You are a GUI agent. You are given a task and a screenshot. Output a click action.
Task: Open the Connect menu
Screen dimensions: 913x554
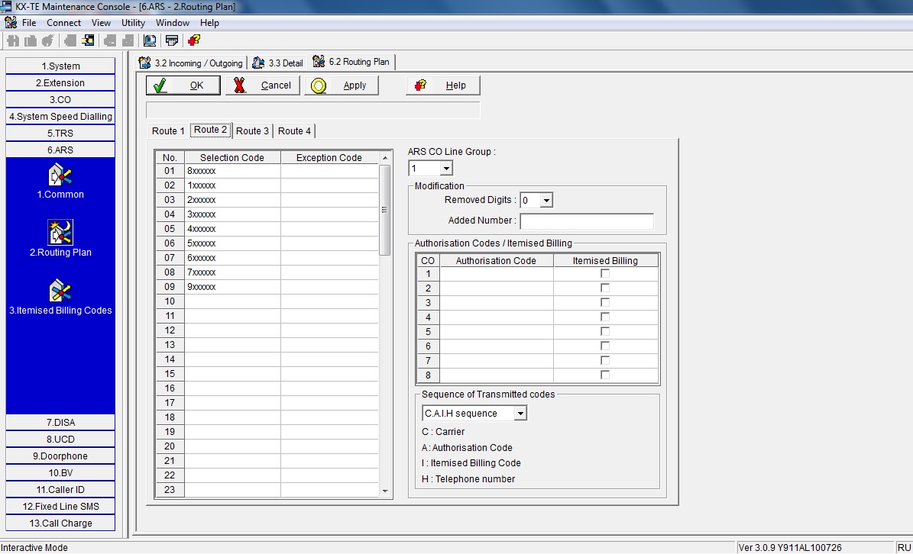(63, 23)
